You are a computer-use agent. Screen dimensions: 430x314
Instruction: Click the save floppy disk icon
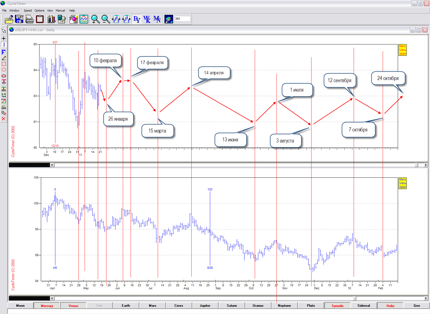19,19
